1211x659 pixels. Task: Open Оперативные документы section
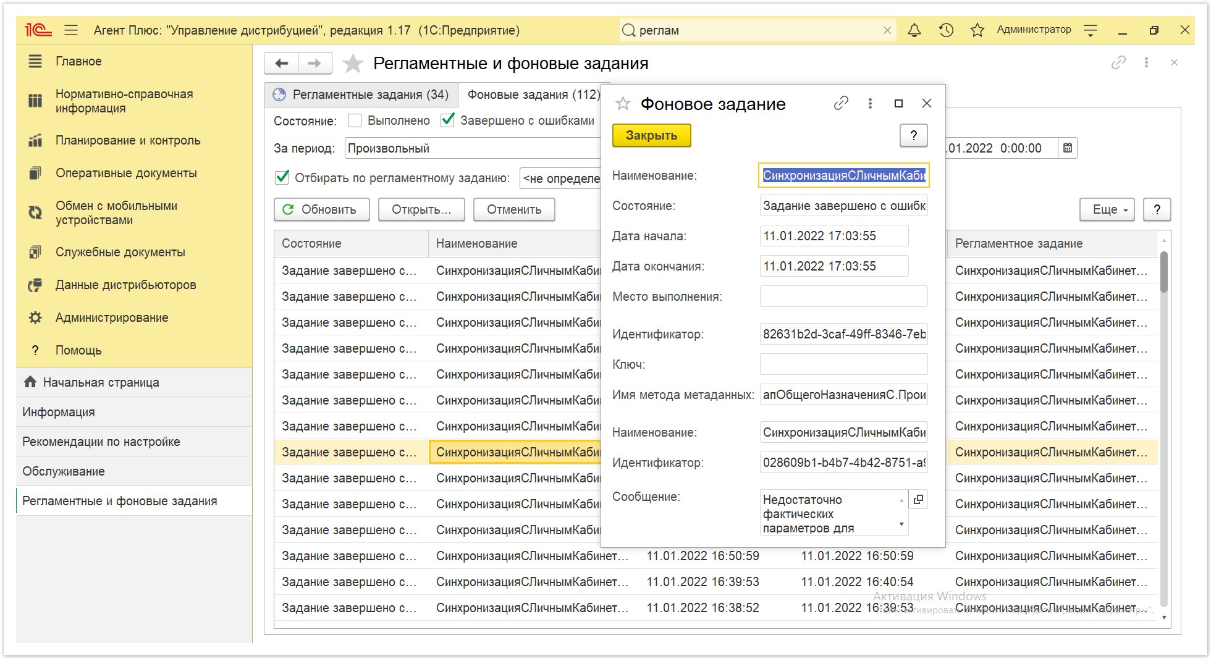[134, 173]
